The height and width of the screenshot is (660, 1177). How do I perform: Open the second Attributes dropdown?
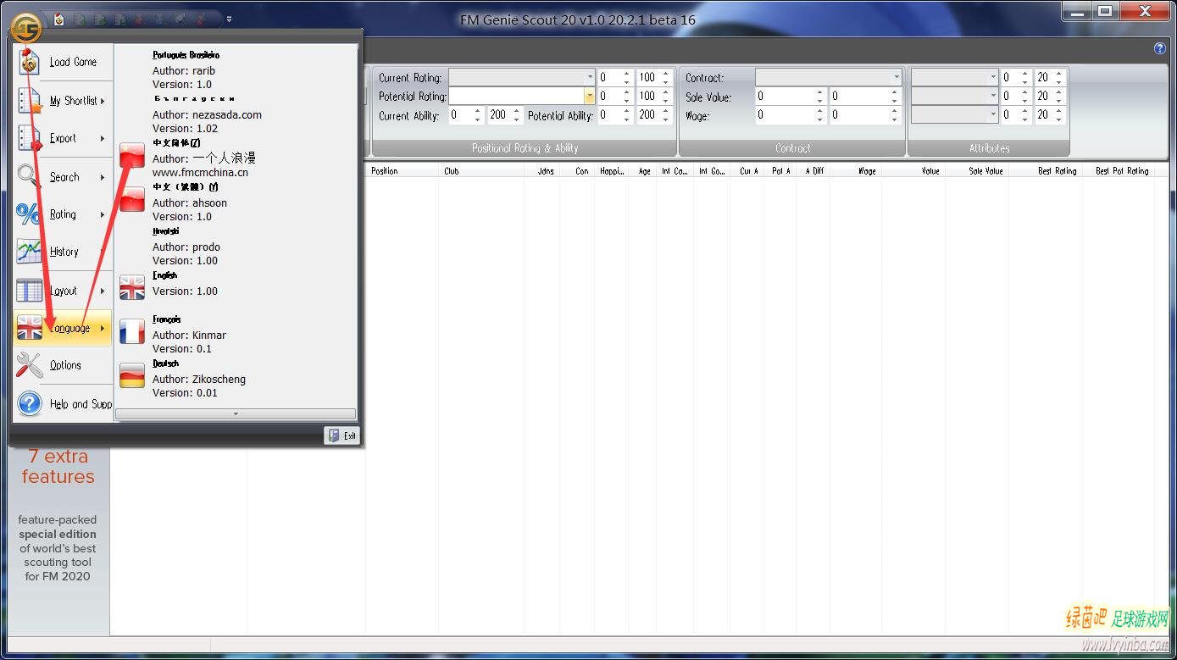pyautogui.click(x=955, y=96)
